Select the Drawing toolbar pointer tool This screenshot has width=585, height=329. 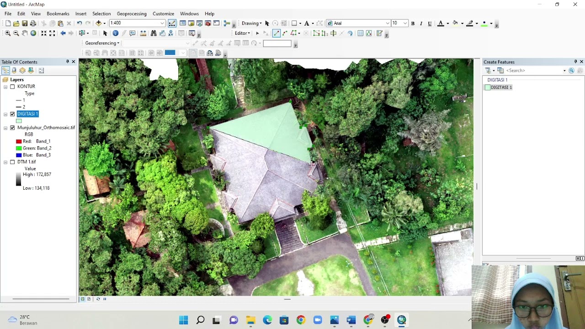pyautogui.click(x=267, y=23)
